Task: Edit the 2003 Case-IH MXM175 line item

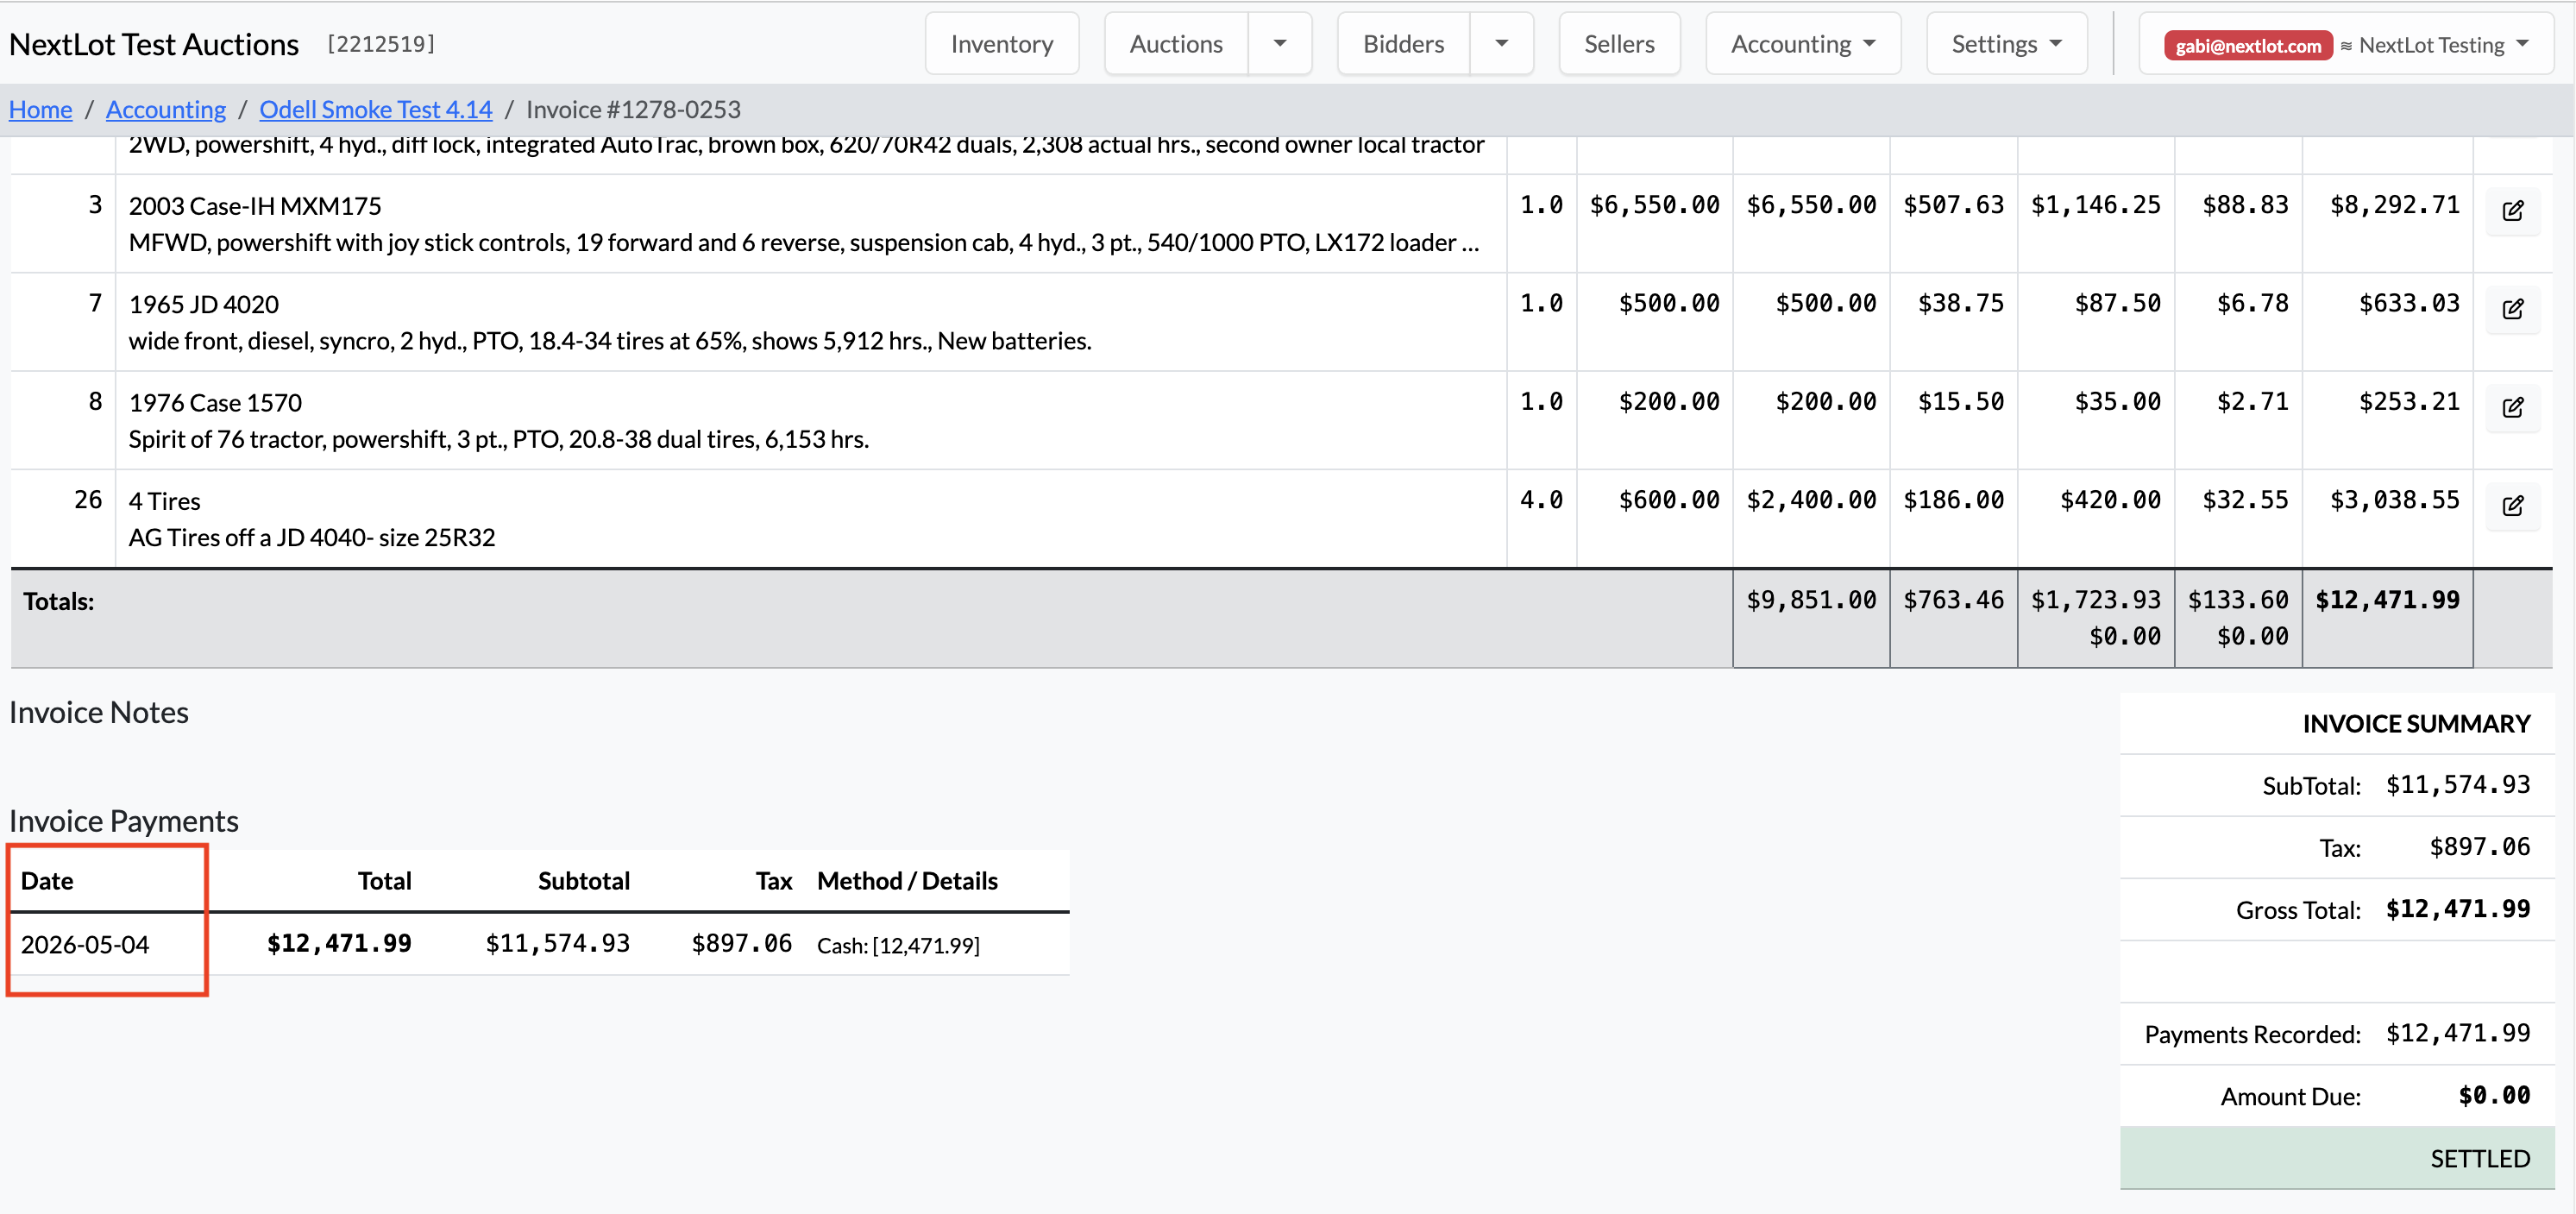Action: (2512, 211)
